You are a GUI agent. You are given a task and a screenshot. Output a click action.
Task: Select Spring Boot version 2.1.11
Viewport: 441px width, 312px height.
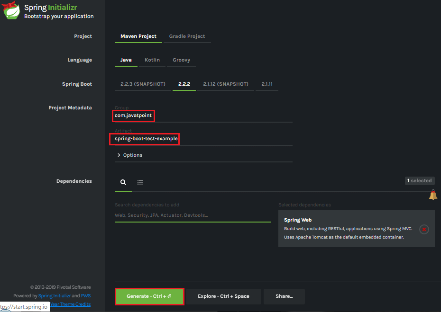(x=267, y=84)
